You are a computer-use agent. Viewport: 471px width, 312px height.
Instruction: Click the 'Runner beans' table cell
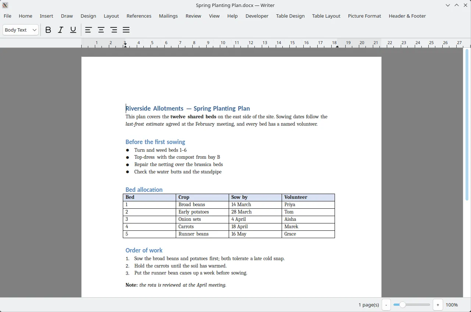coord(202,234)
